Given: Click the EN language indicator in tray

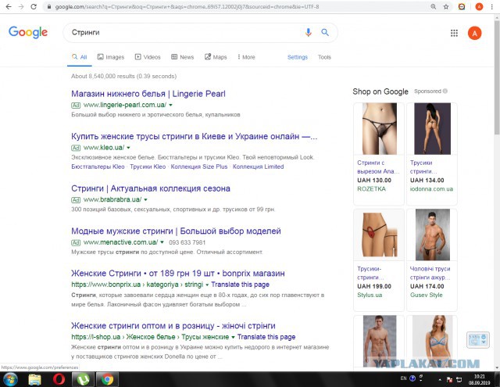Looking at the screenshot, I should (x=403, y=378).
